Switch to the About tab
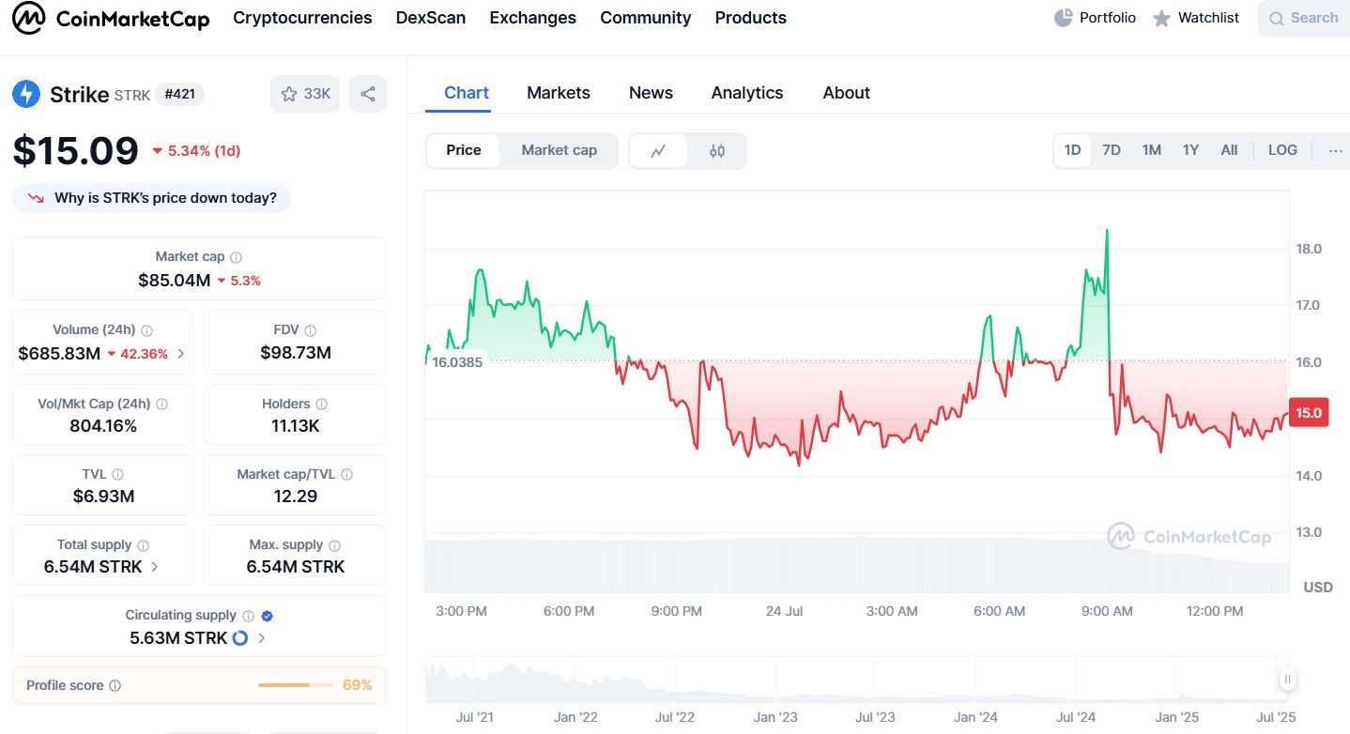The width and height of the screenshot is (1350, 734). click(847, 93)
